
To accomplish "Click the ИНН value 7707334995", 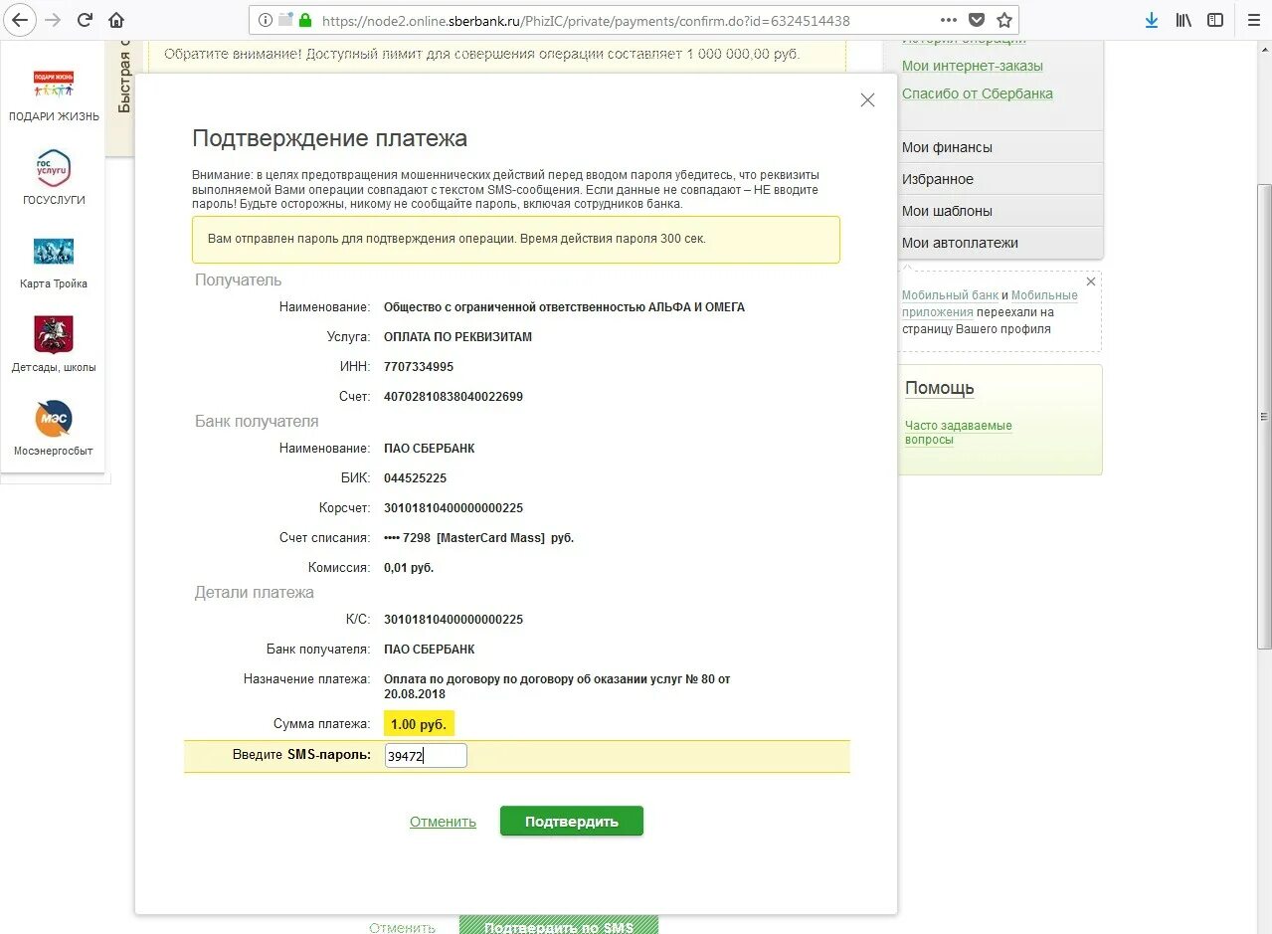I will [419, 367].
